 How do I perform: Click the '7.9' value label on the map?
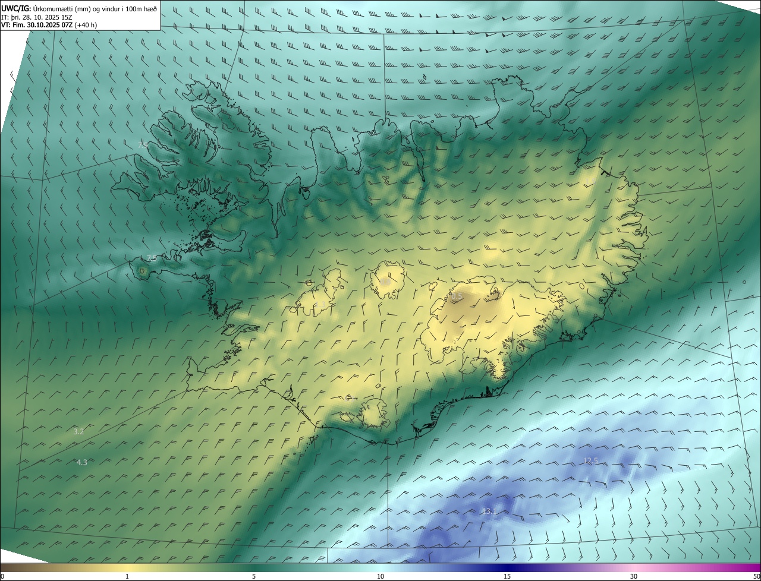pos(143,145)
